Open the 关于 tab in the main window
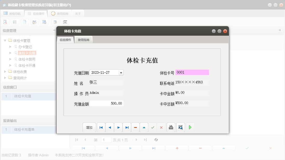 (x=78, y=13)
